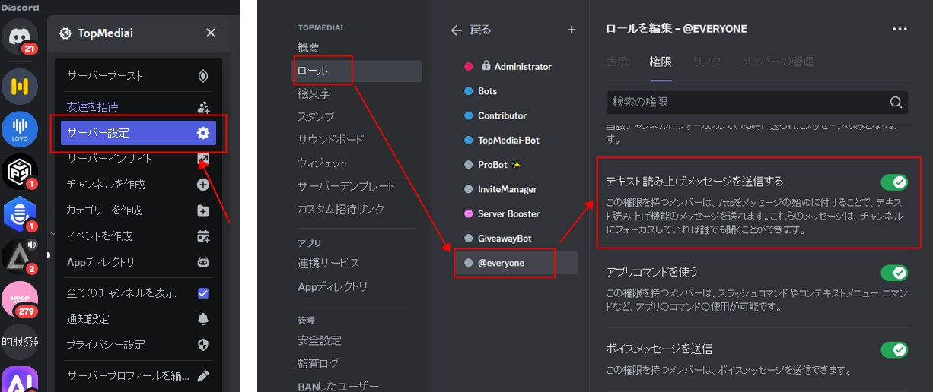The width and height of the screenshot is (933, 392).
Task: Click the notification settings bell icon
Action: coord(202,318)
